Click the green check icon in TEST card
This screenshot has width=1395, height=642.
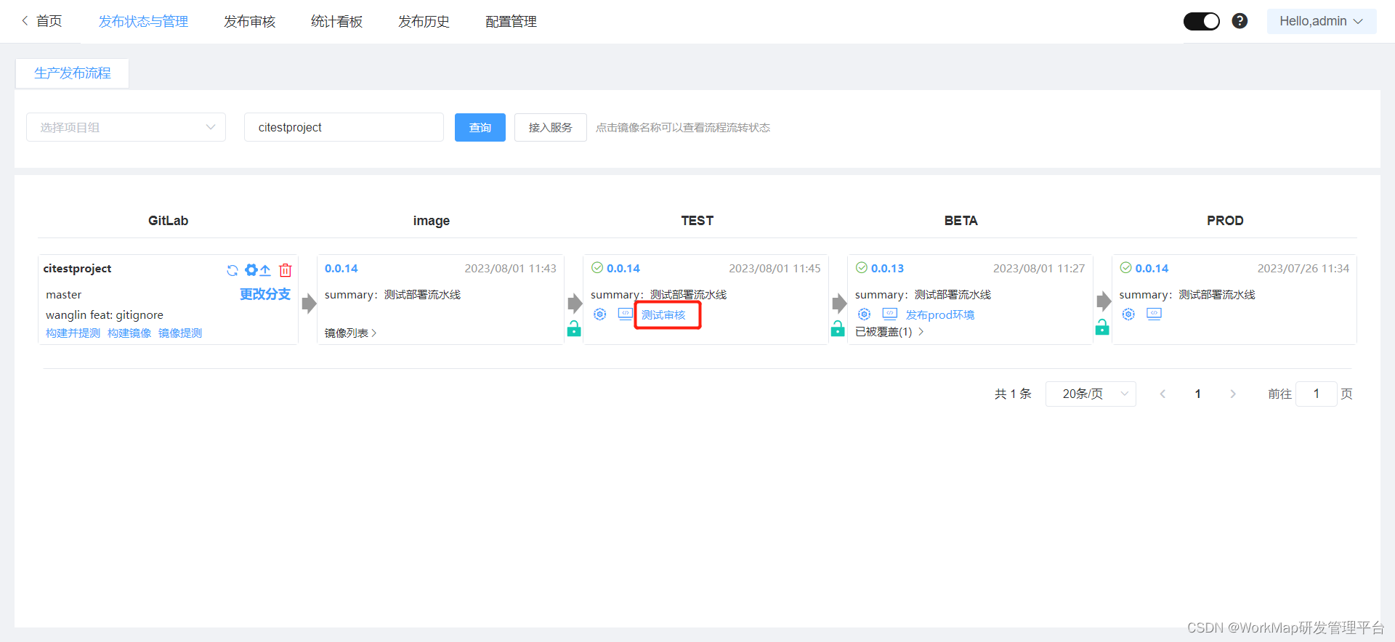point(597,268)
